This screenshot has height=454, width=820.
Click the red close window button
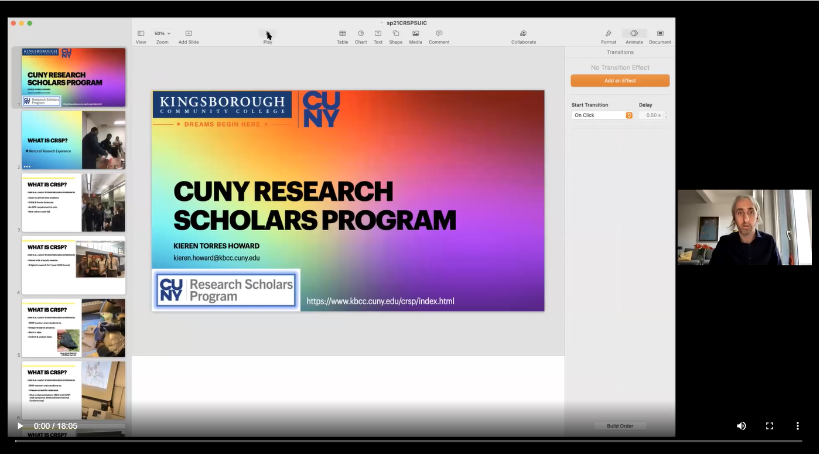pyautogui.click(x=13, y=23)
